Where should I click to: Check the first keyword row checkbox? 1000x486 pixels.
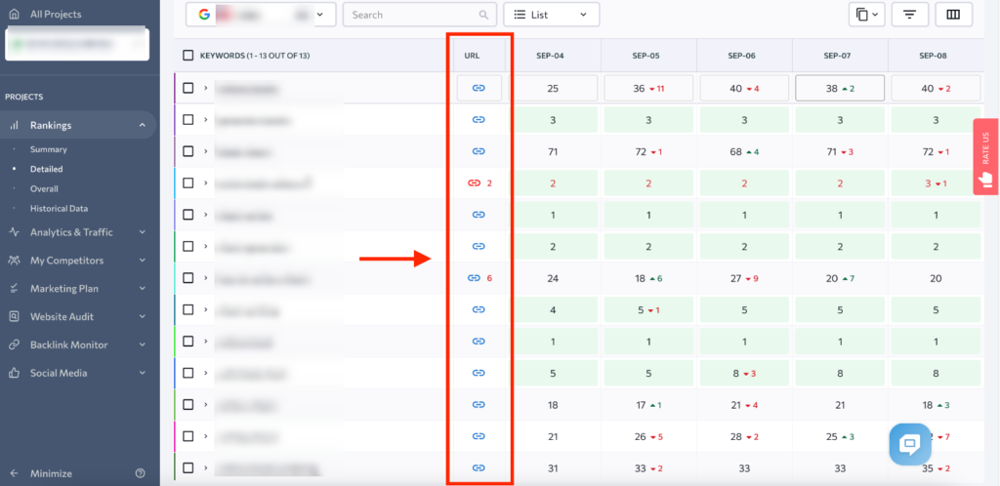(188, 88)
